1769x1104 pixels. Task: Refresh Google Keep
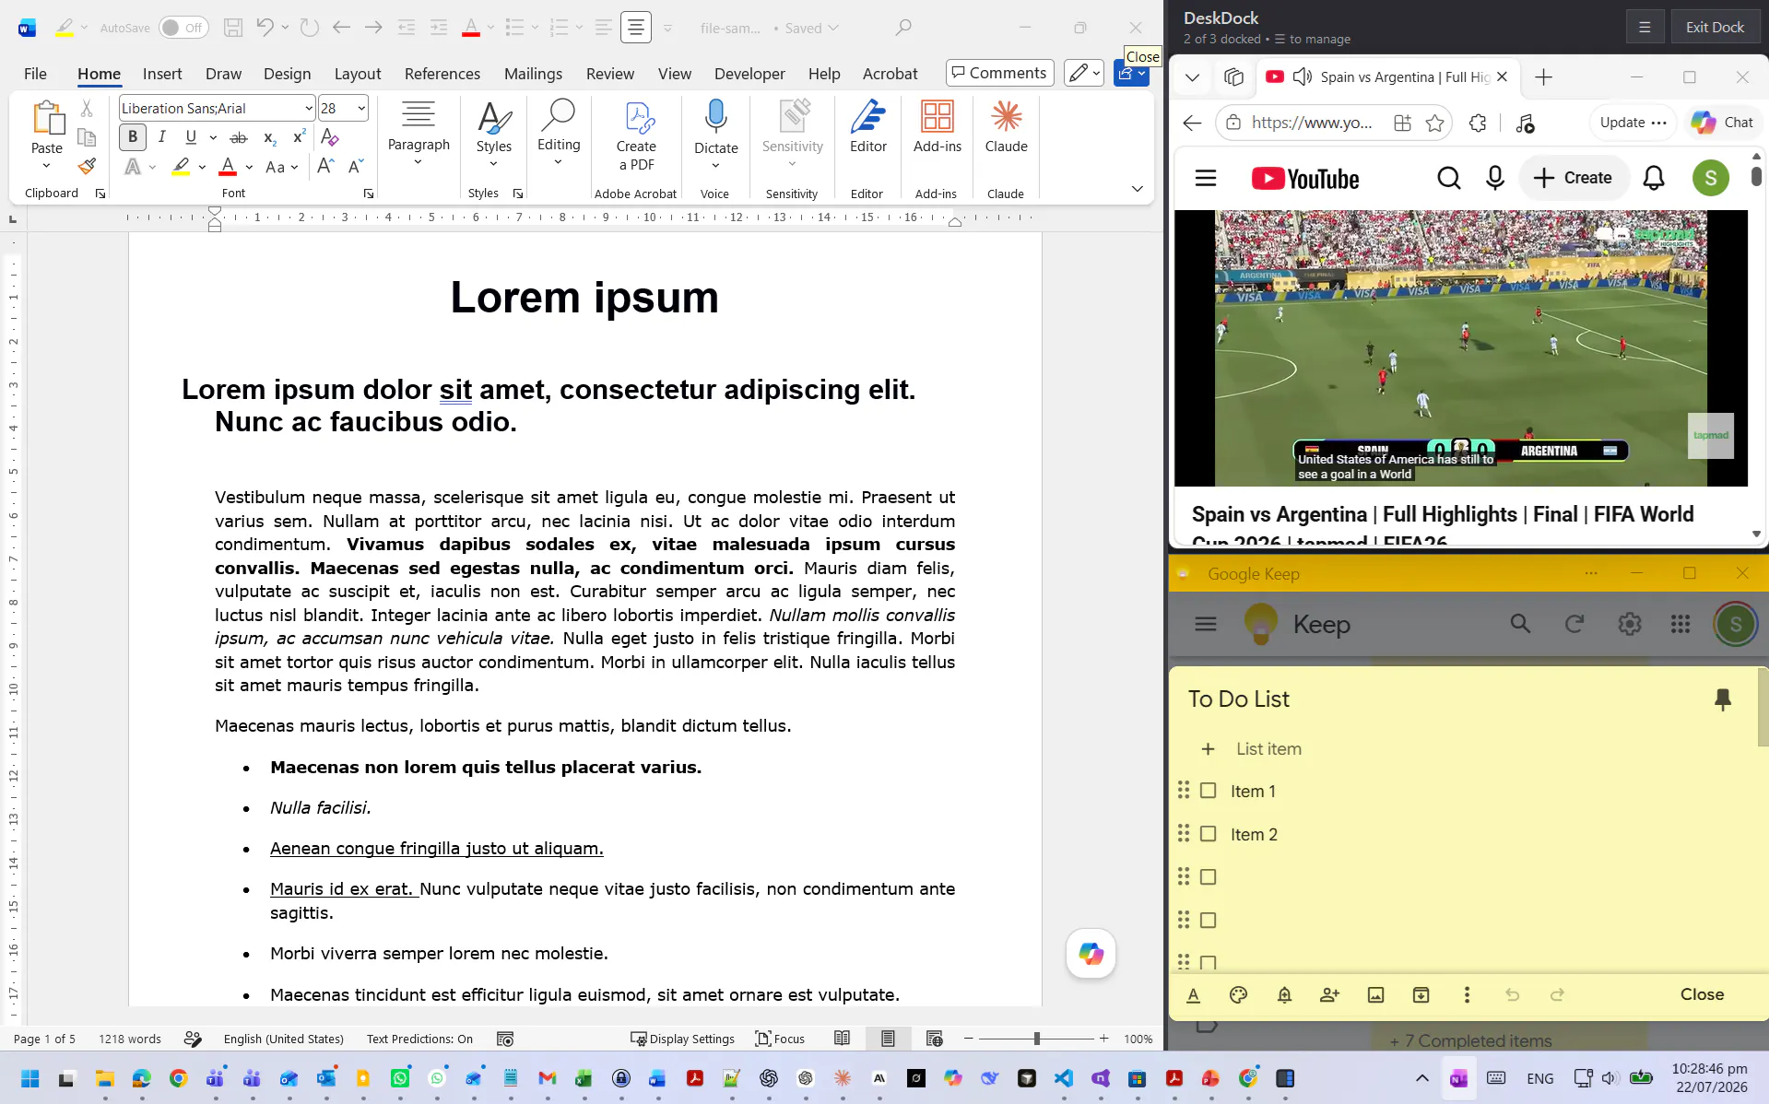coord(1574,624)
